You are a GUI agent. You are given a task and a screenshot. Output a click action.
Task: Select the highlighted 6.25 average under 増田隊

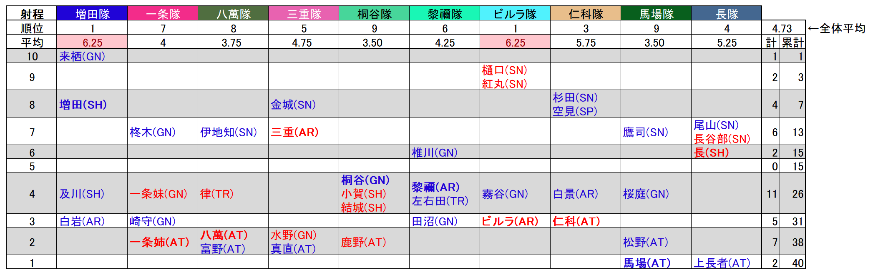92,42
